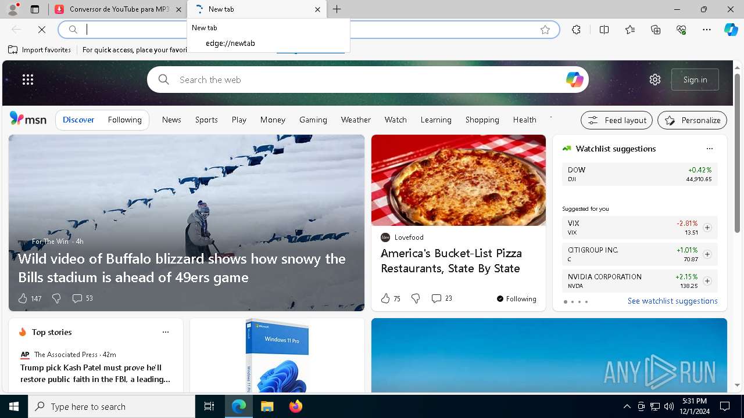Open page settings gear icon

click(655, 80)
